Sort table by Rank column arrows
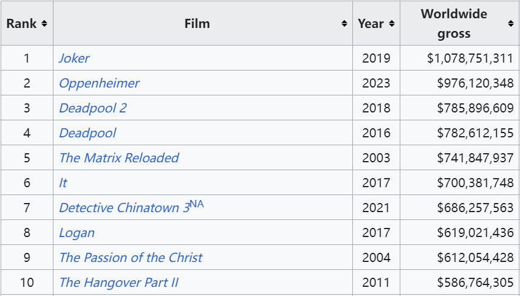 (44, 24)
